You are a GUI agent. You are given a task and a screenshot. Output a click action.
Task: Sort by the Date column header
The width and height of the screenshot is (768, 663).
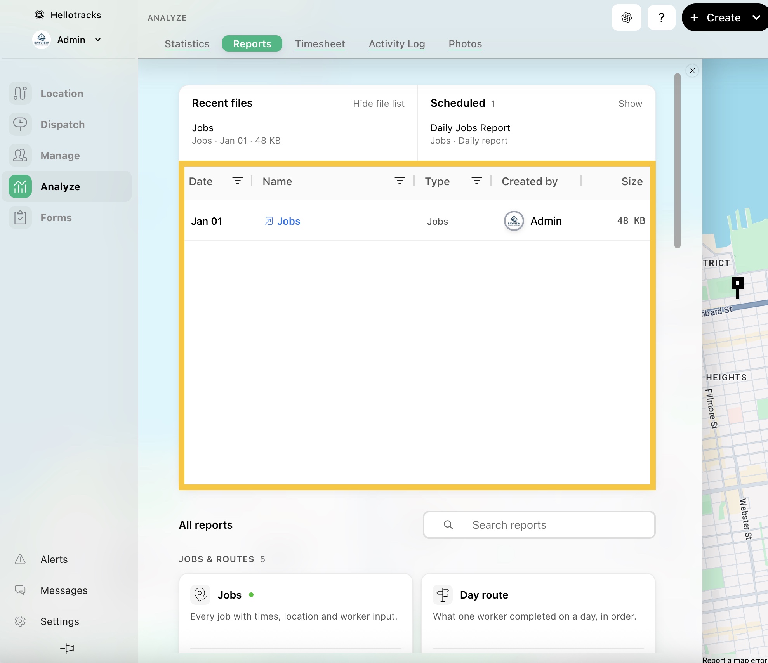tap(201, 181)
